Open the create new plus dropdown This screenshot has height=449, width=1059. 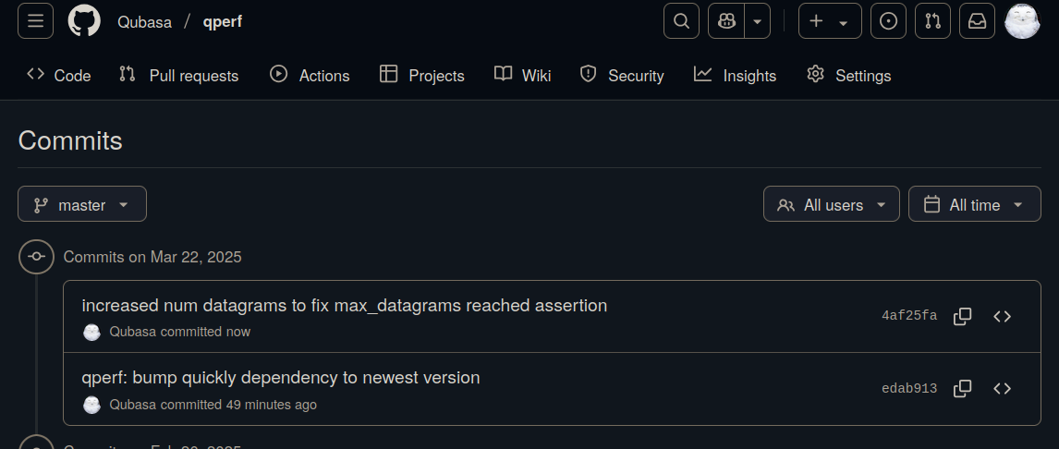pos(829,21)
